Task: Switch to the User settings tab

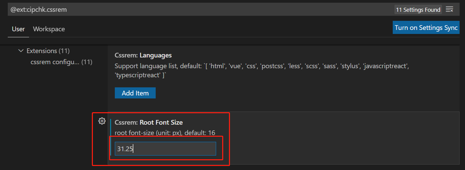Action: point(18,29)
